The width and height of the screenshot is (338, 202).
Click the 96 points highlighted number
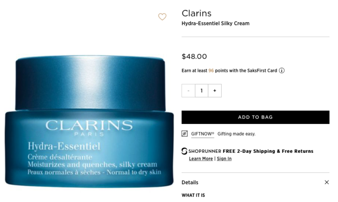(x=211, y=70)
